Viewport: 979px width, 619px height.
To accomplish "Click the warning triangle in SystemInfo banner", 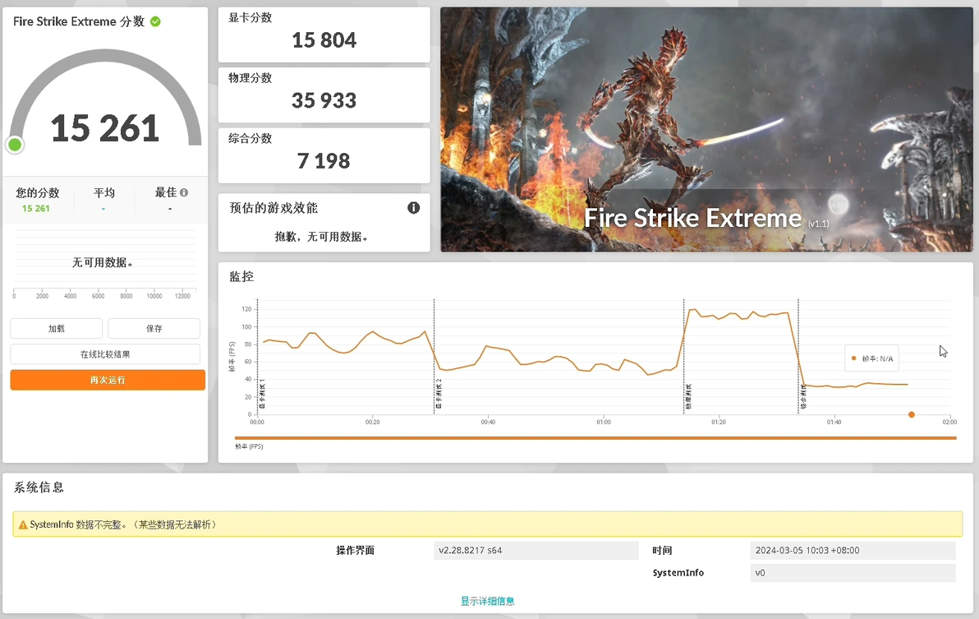I will 23,524.
